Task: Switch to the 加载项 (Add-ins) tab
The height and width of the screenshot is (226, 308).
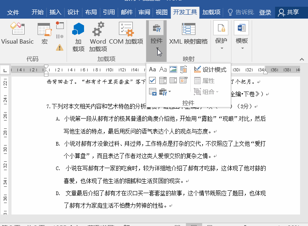Action: click(211, 12)
